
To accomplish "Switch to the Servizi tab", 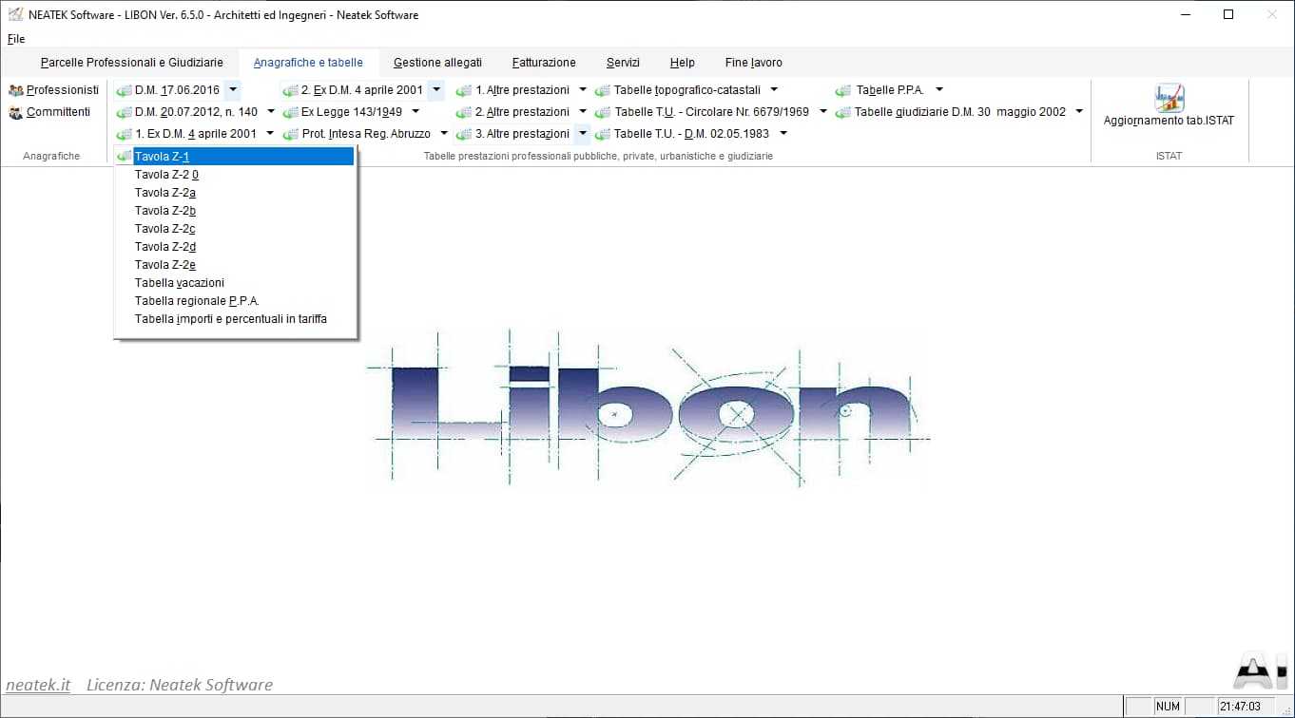I will click(623, 63).
